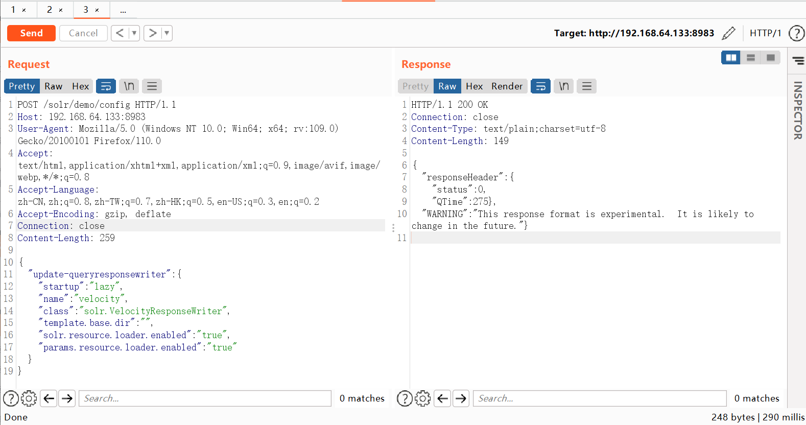Select Hex view in Request panel
806x425 pixels.
(80, 86)
